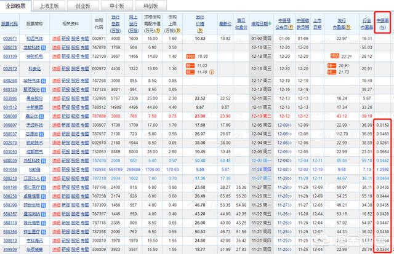Open 研报 link for 嘉必优 row
Image resolution: width=394 pixels, height=254 pixels.
pyautogui.click(x=66, y=116)
